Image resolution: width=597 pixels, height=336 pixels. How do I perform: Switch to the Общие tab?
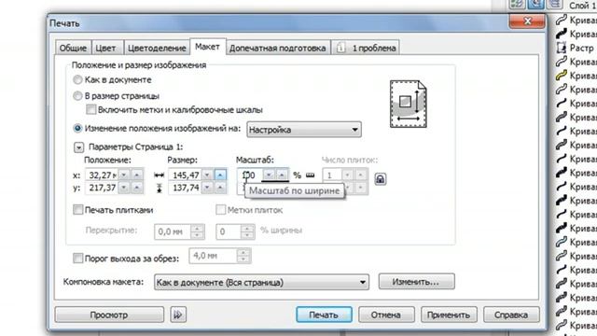click(73, 48)
